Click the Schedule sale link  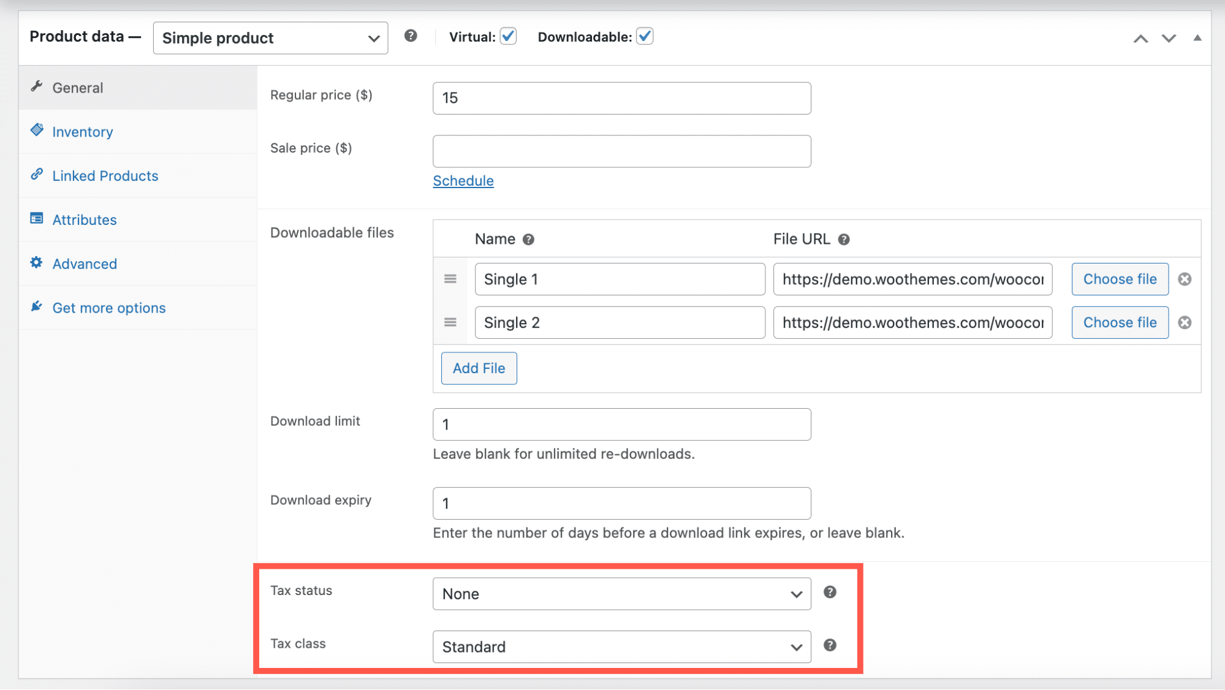(463, 181)
